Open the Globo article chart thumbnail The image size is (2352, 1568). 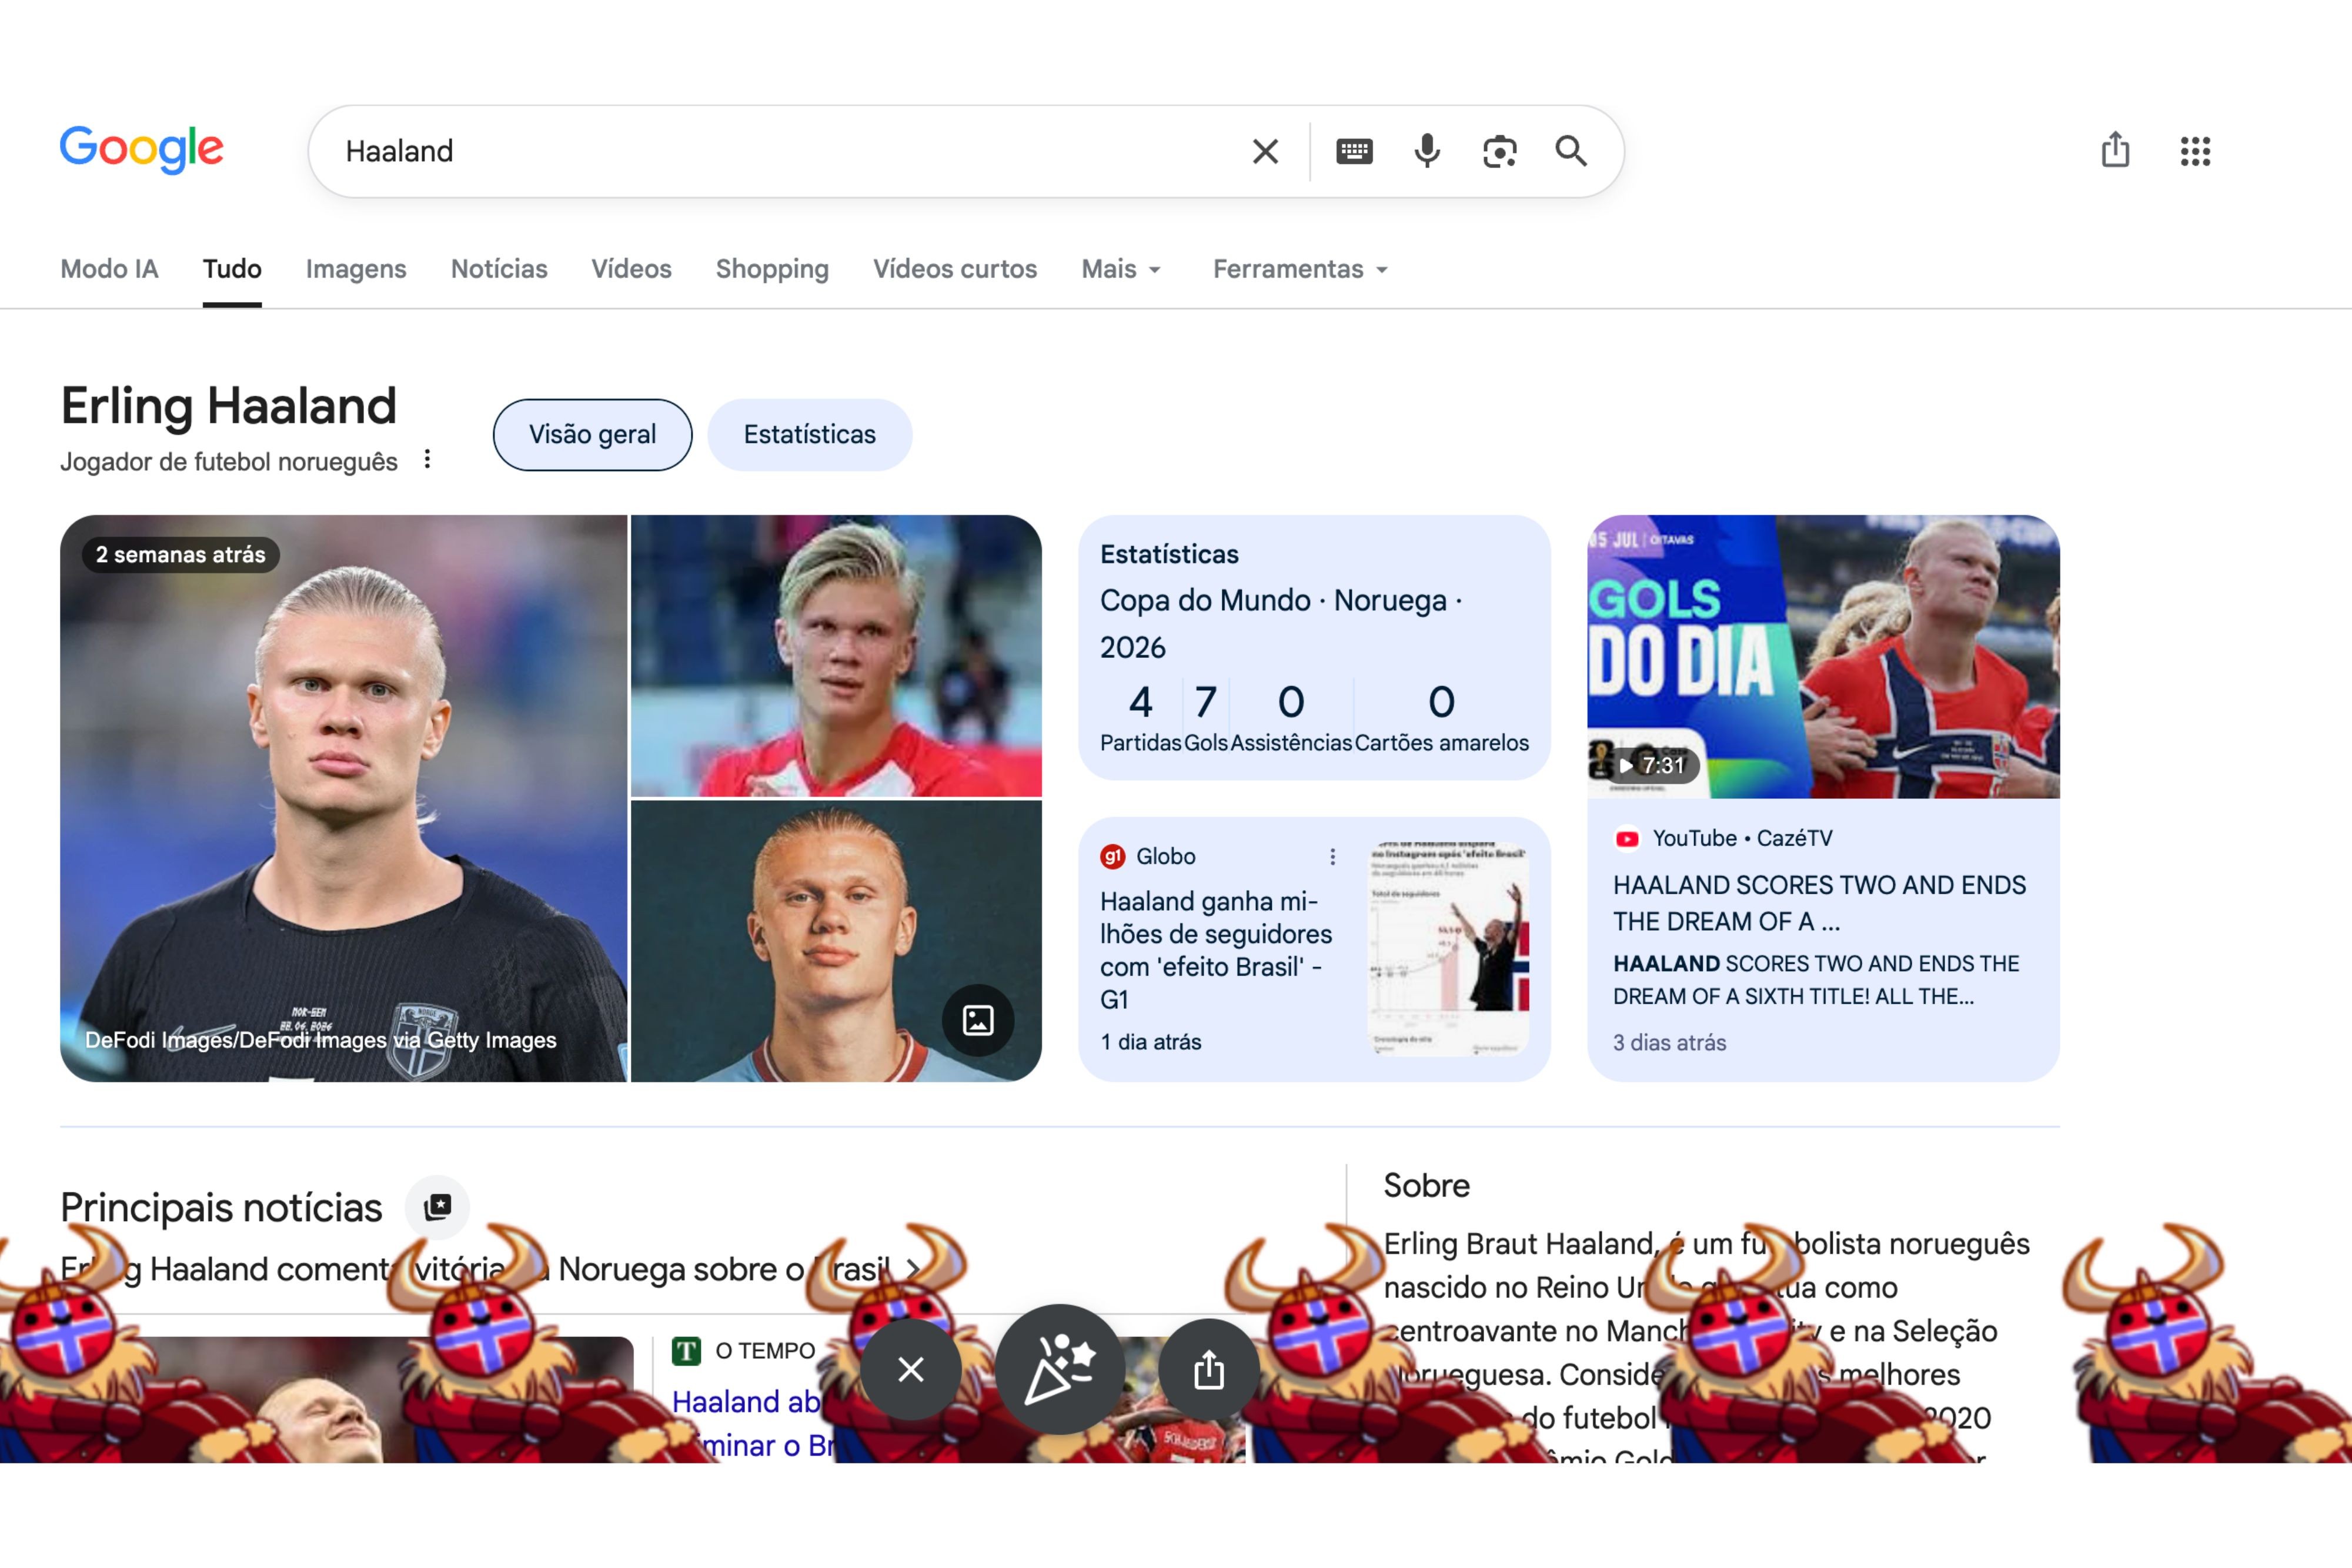pos(1448,948)
